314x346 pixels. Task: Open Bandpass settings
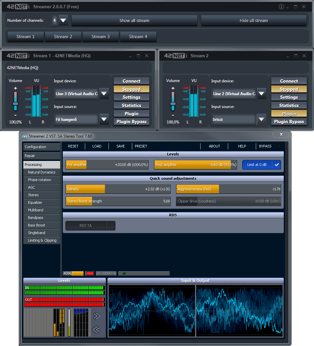point(42,218)
